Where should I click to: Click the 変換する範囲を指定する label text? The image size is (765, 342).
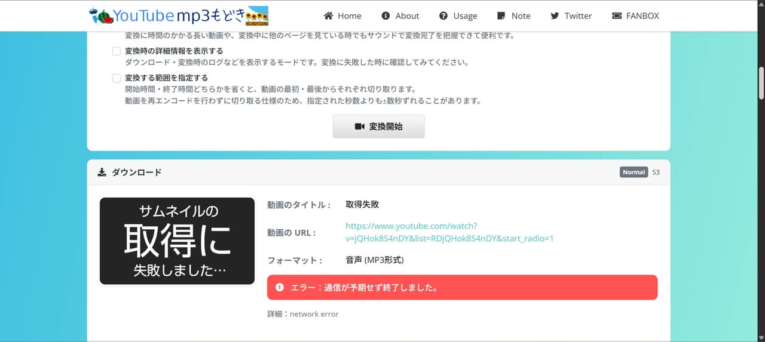pyautogui.click(x=166, y=78)
